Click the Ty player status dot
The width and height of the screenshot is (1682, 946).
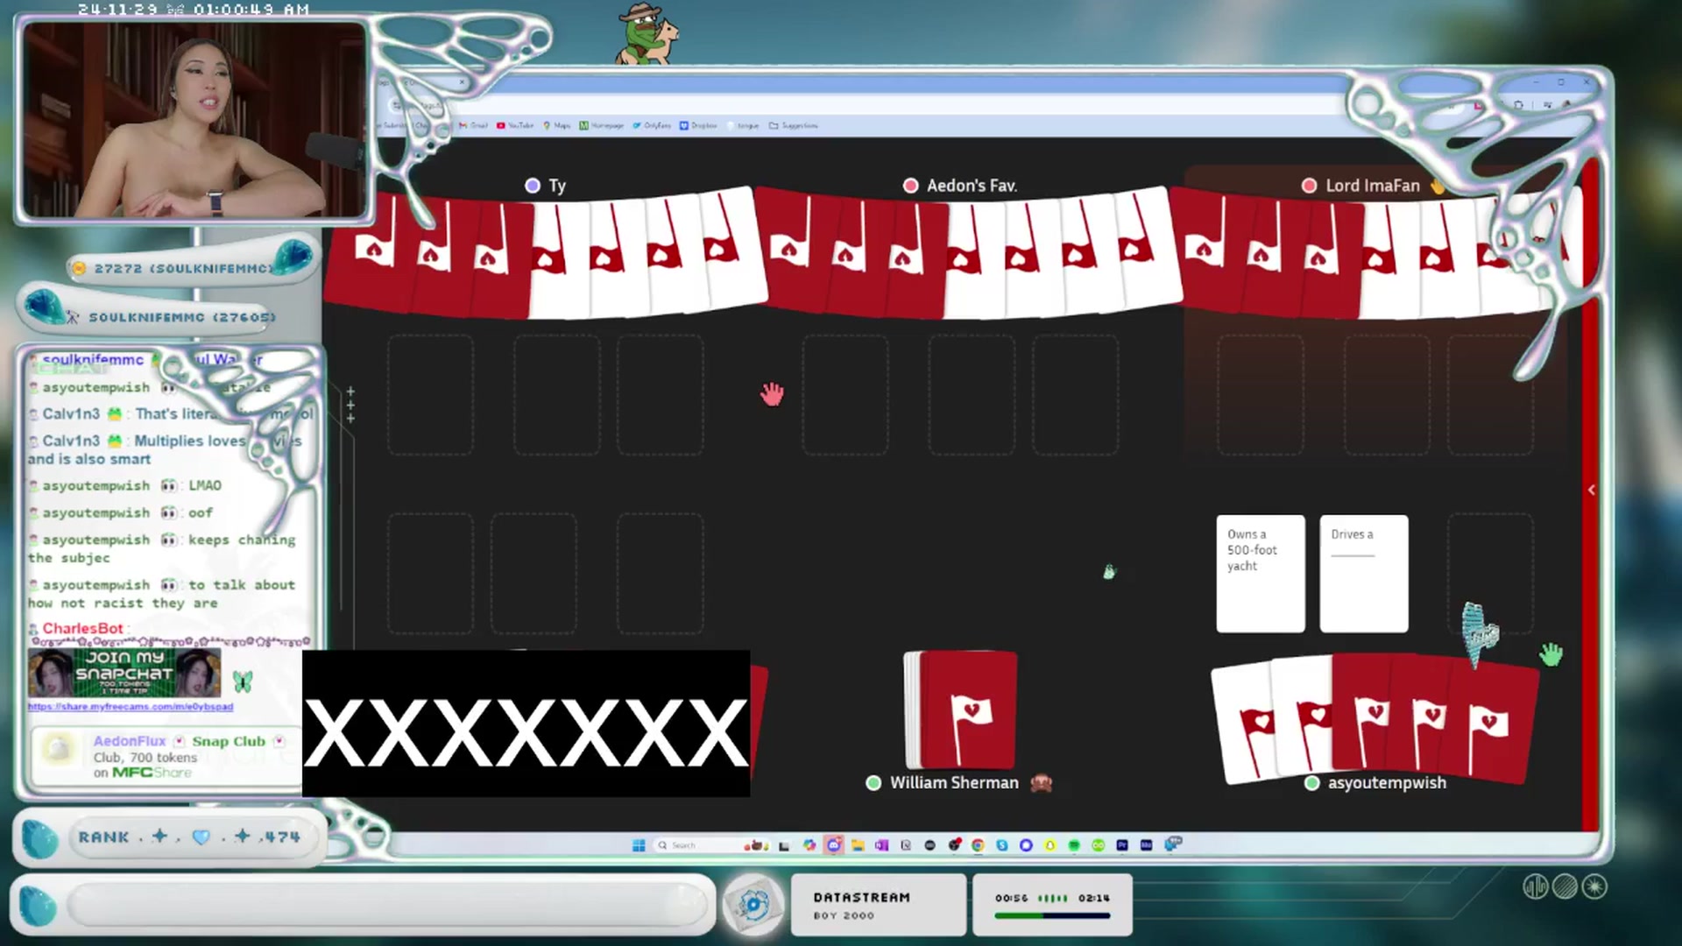click(x=533, y=186)
